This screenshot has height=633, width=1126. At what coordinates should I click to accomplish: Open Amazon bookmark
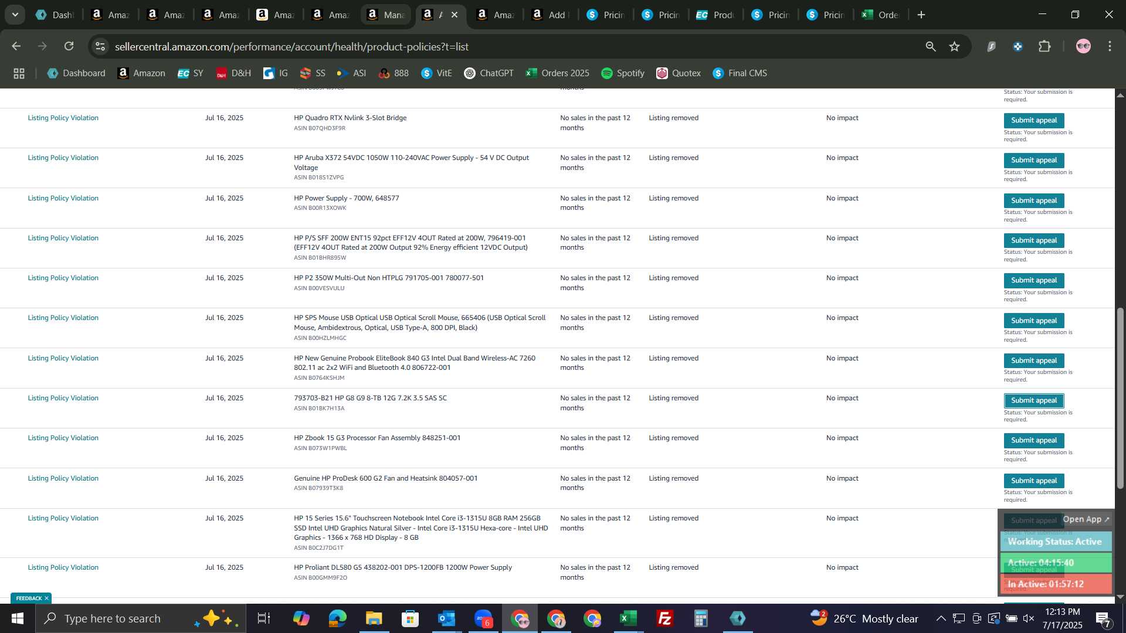click(141, 73)
